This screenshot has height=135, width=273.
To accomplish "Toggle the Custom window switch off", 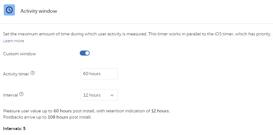I will (85, 53).
